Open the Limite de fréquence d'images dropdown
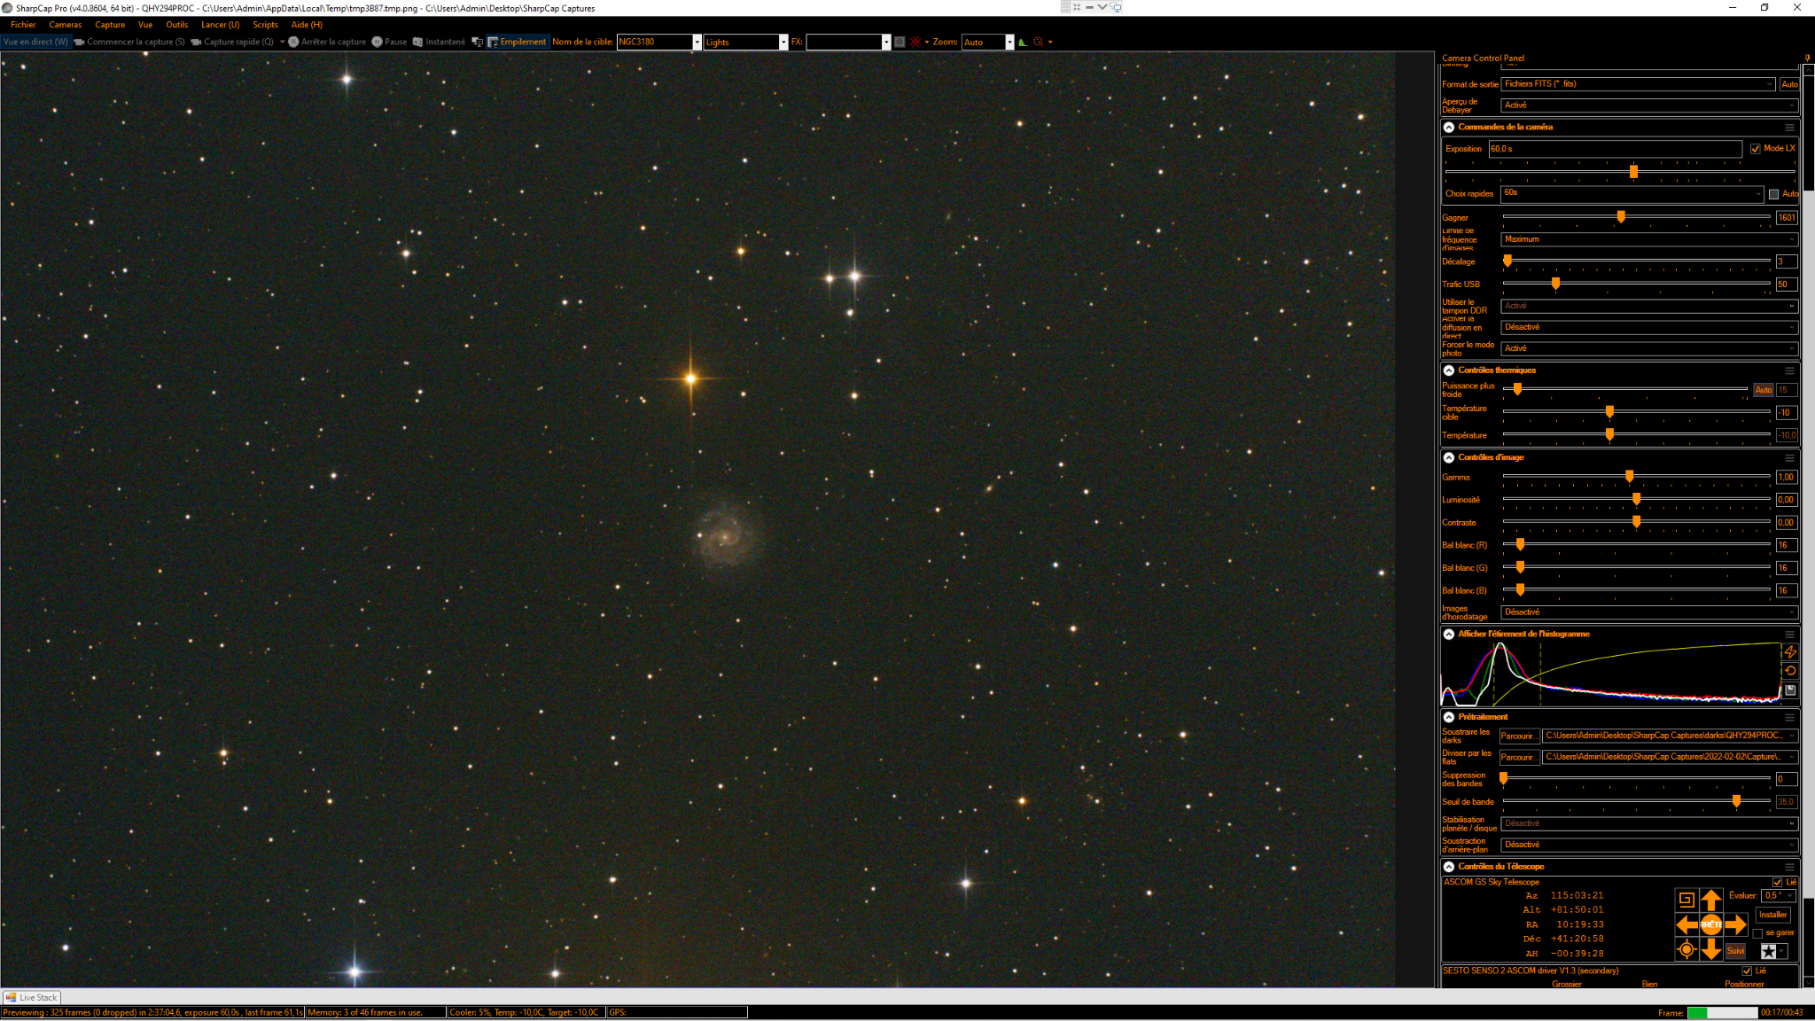Screen dimensions: 1815x1021 pos(1649,239)
